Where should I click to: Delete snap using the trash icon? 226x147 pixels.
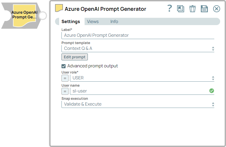(192, 9)
